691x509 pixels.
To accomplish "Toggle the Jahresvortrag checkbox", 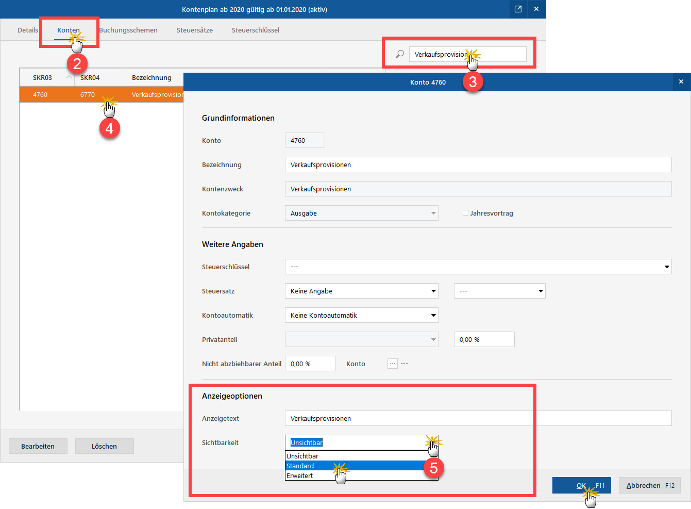I will click(x=465, y=213).
